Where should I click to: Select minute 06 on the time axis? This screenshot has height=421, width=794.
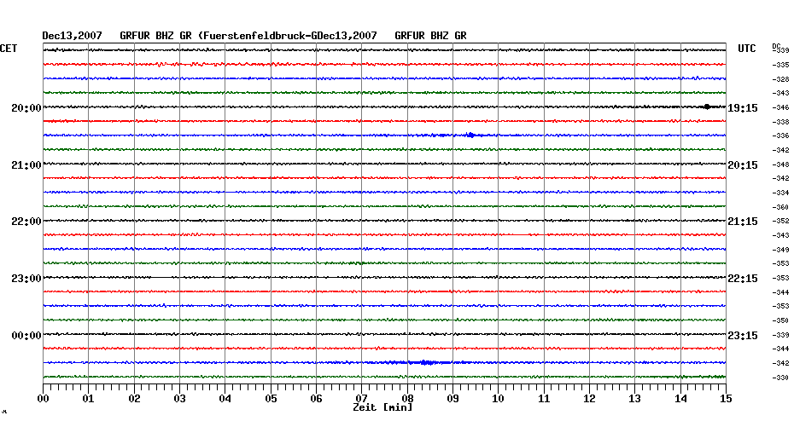click(317, 398)
